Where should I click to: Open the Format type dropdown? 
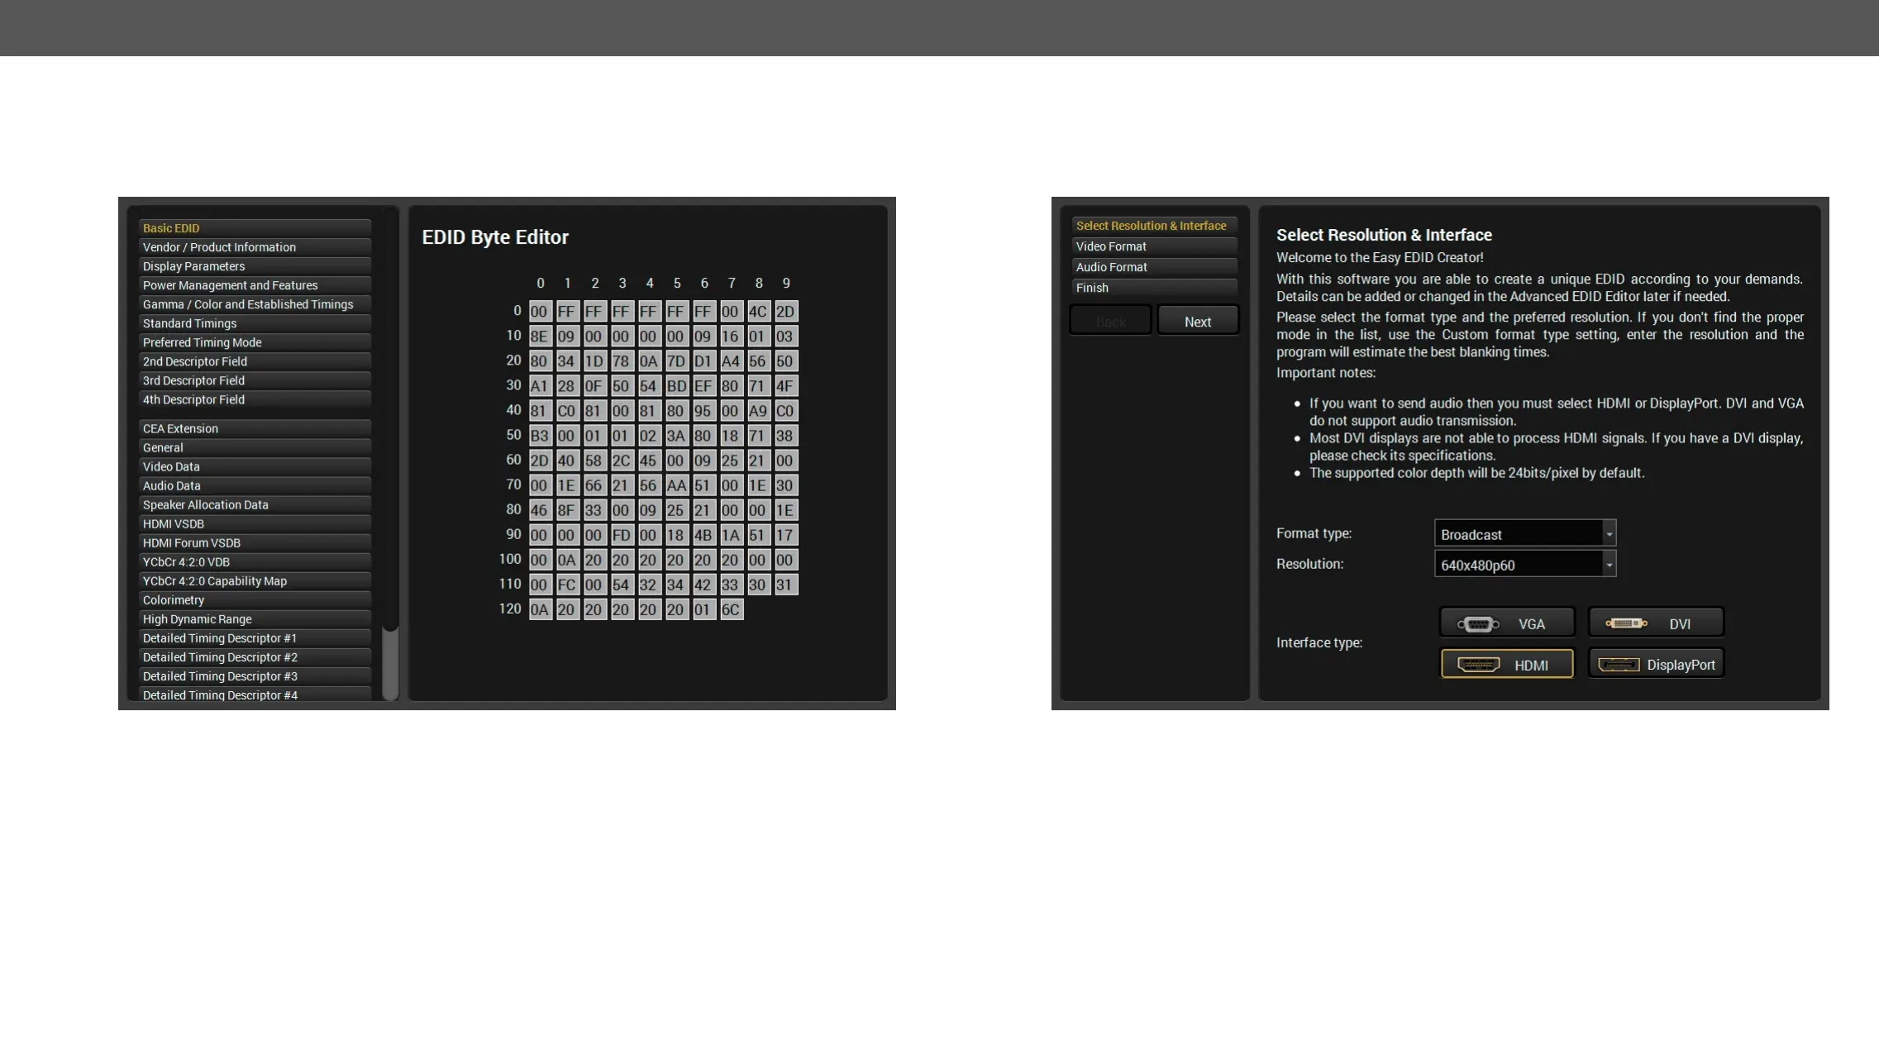(x=1524, y=534)
